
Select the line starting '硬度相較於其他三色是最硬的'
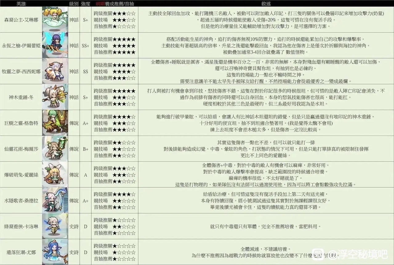[x=266, y=104]
